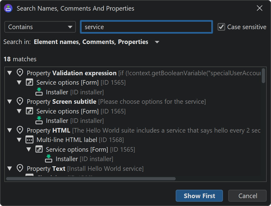The height and width of the screenshot is (206, 271).
Task: Click the search text field containing service
Action: pos(146,27)
